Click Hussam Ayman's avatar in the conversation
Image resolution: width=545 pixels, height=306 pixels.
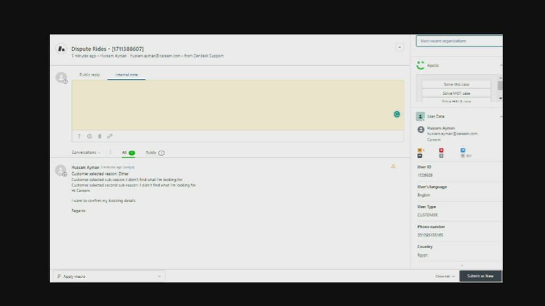point(61,170)
